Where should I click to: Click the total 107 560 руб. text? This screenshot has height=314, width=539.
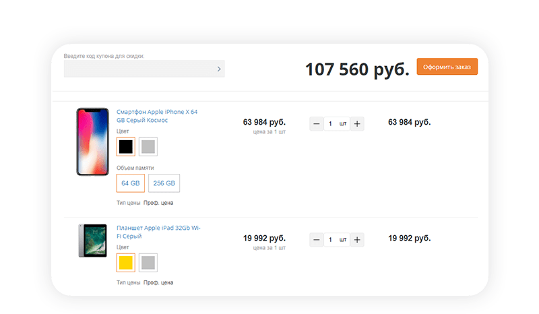(357, 69)
